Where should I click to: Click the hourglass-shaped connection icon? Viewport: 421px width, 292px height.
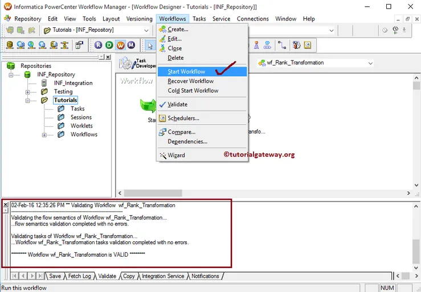(x=64, y=45)
